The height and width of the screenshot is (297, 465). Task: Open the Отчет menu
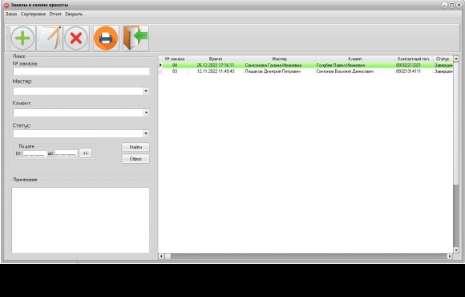[55, 14]
